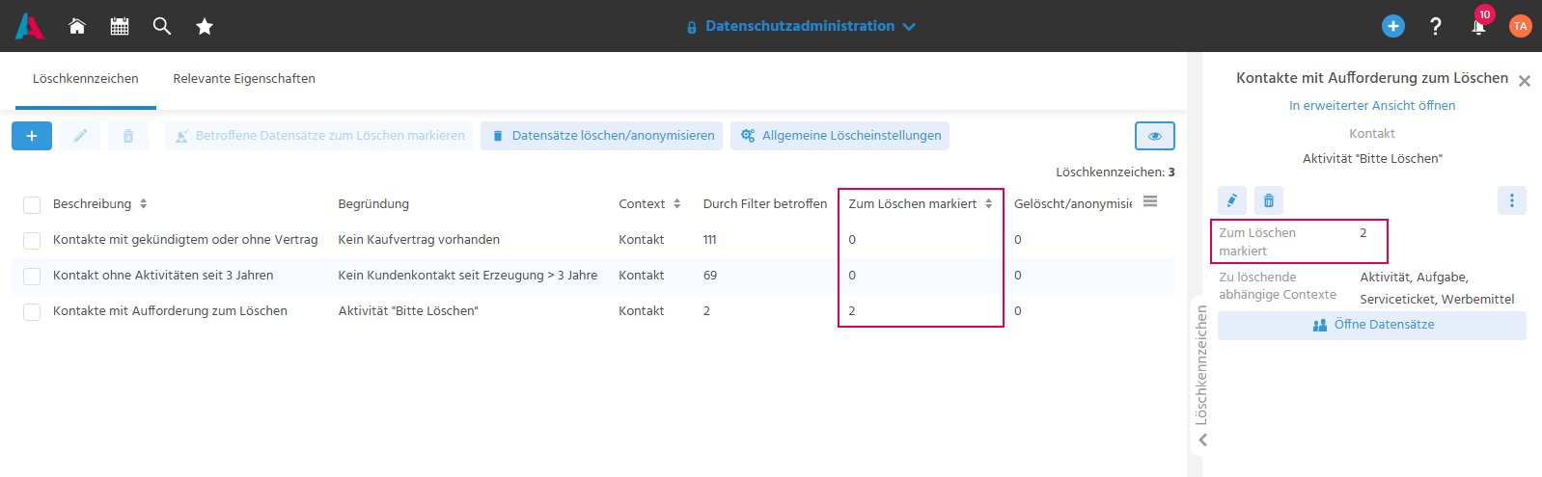Click the Begründung column header
Screen dimensions: 1542x477
373,203
